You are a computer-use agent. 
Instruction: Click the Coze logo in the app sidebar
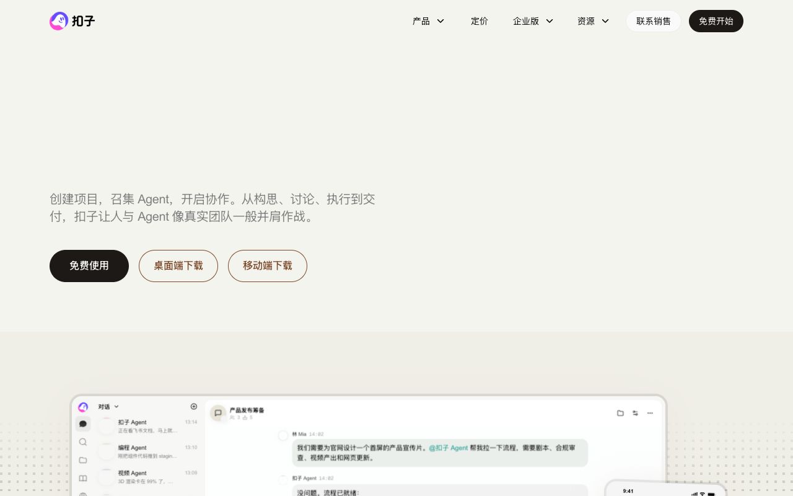(83, 407)
